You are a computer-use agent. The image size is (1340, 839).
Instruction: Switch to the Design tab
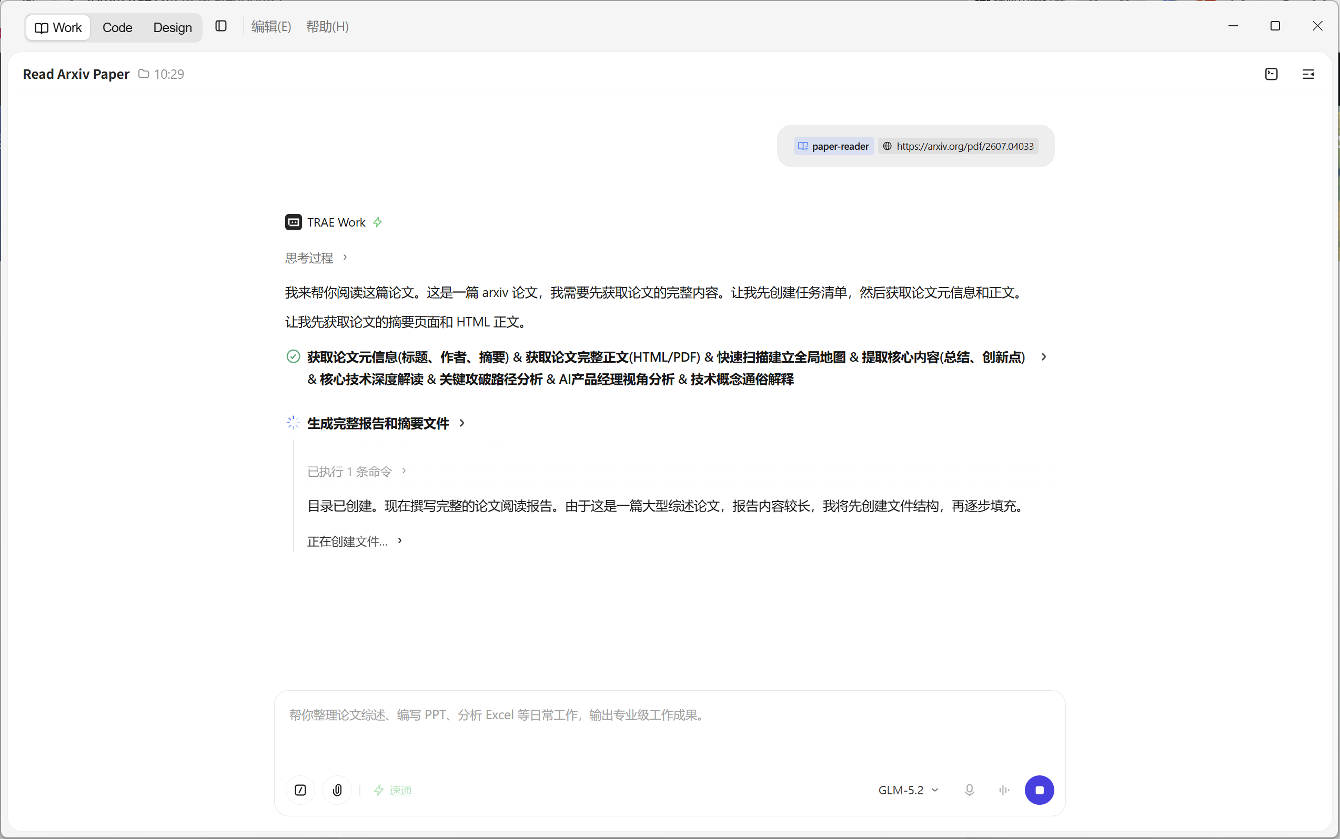point(172,27)
